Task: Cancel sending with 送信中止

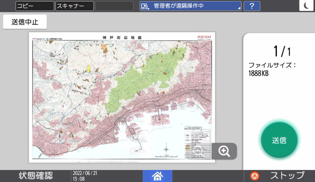Action: [25, 22]
